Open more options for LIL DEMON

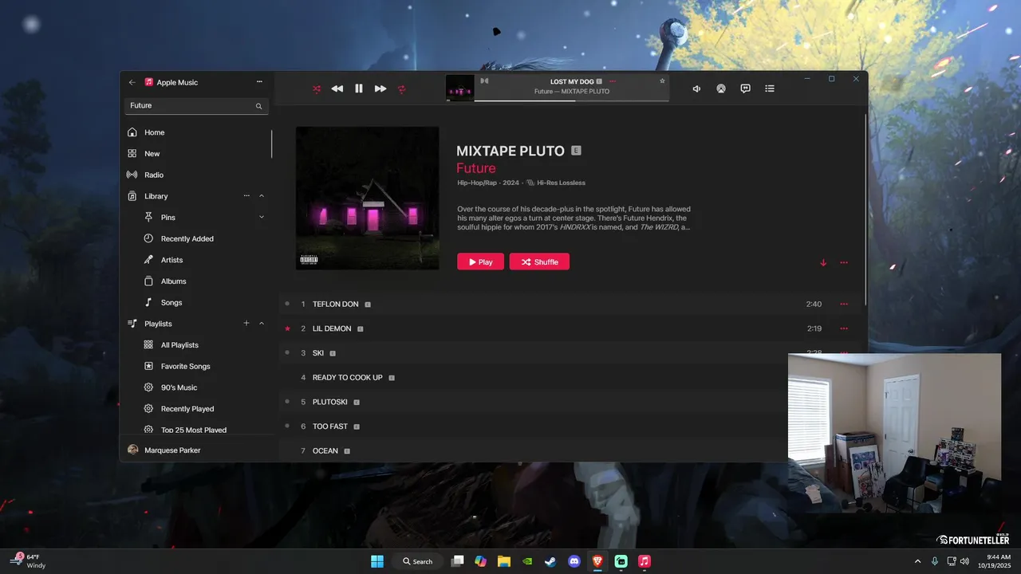click(x=844, y=328)
